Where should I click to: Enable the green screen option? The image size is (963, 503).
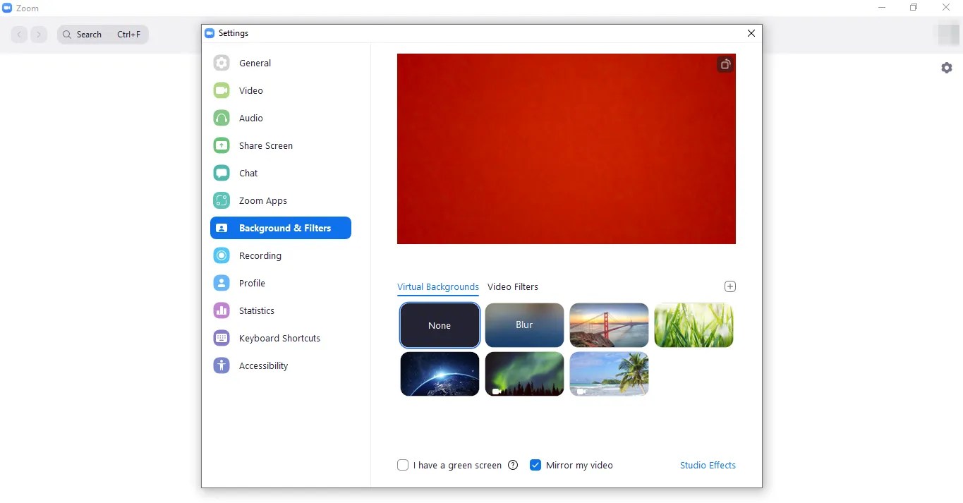(x=403, y=465)
